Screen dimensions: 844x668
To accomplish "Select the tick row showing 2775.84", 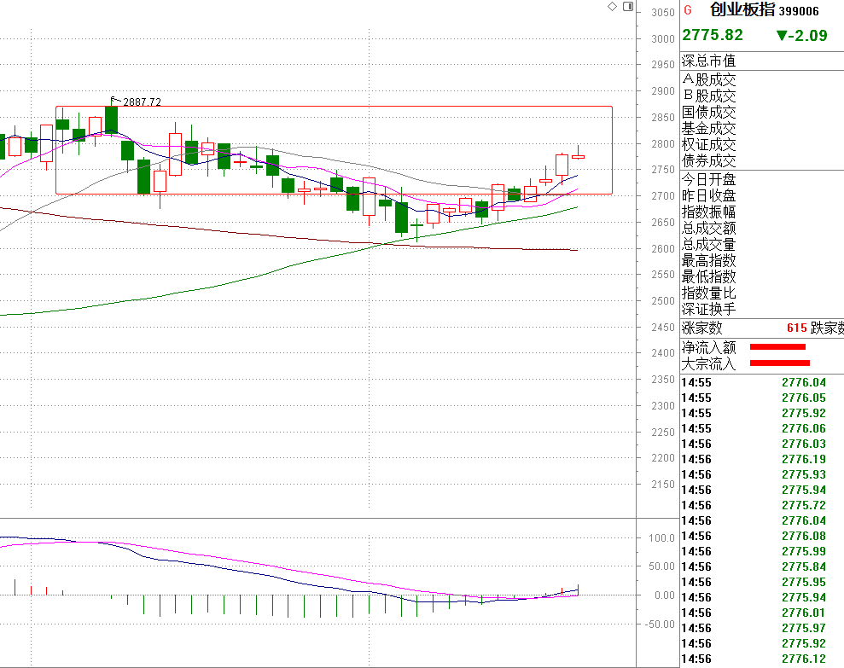I will (x=762, y=566).
